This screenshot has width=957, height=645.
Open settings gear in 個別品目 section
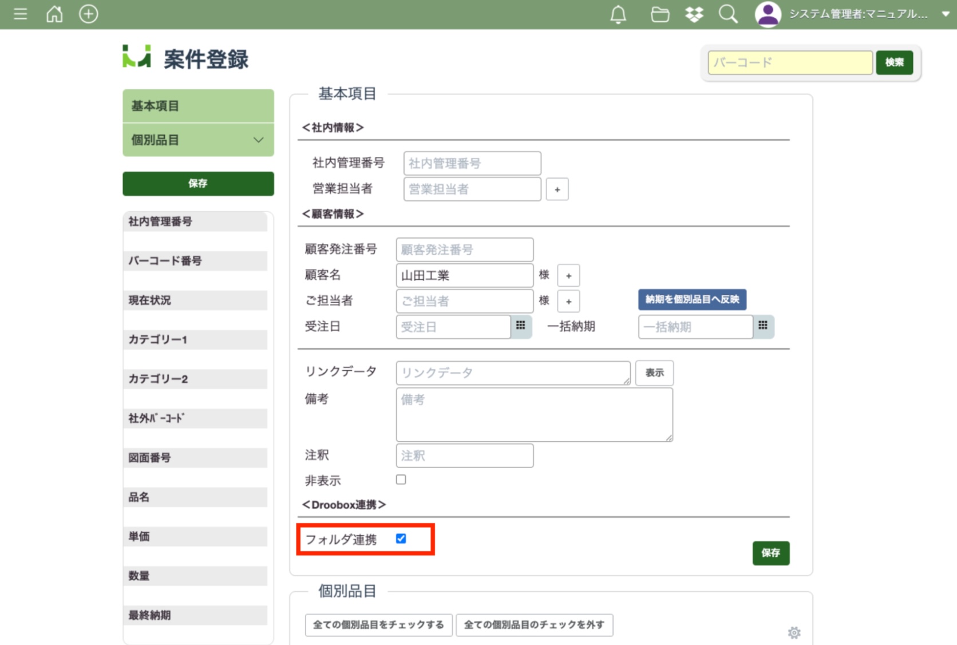coord(794,632)
